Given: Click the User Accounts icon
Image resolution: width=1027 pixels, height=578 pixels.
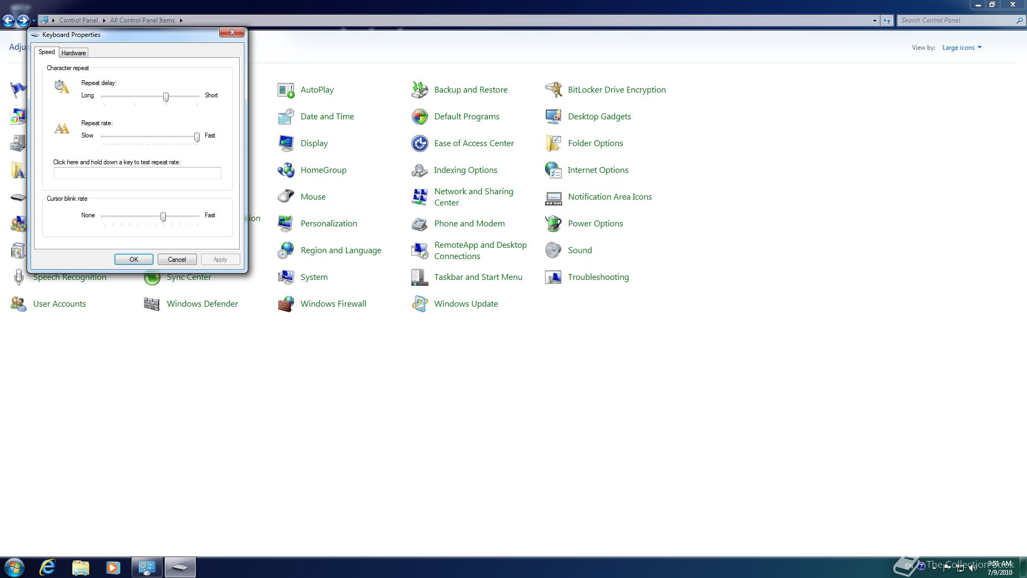Looking at the screenshot, I should [x=19, y=304].
